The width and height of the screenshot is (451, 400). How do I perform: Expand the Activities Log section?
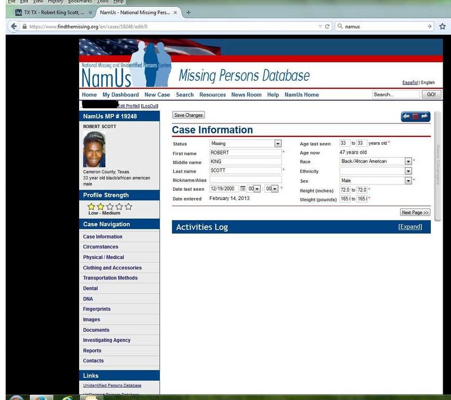click(410, 227)
